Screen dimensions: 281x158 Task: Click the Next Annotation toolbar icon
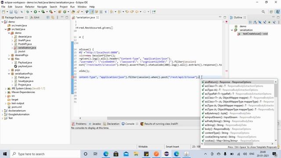pos(112,12)
